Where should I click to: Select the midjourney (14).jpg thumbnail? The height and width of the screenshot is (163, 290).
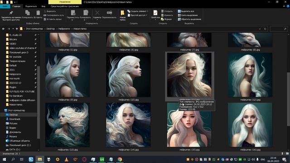tap(128, 125)
